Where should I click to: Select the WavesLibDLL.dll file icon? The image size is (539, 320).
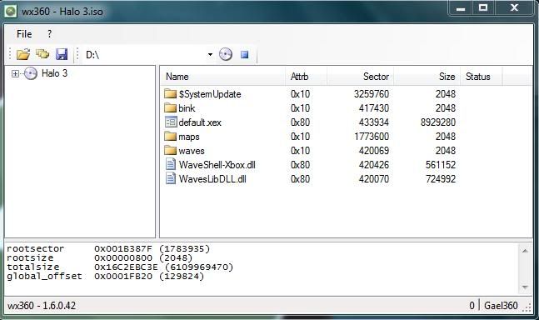tap(171, 178)
